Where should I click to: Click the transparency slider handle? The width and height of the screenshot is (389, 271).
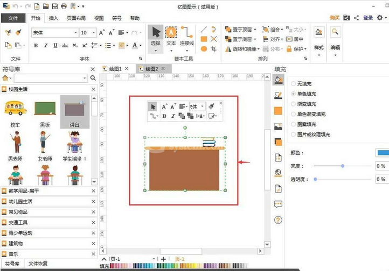click(315, 179)
